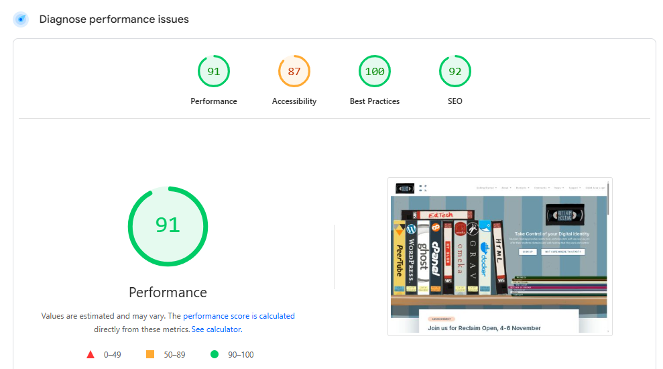
Task: Click the red triangle 0–49 legend icon
Action: (x=91, y=355)
